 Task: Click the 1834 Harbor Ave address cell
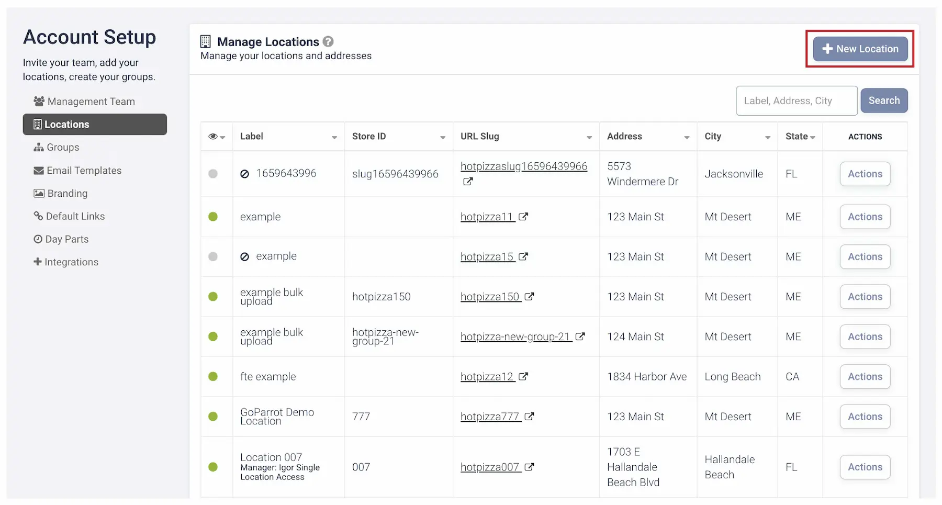tap(647, 376)
